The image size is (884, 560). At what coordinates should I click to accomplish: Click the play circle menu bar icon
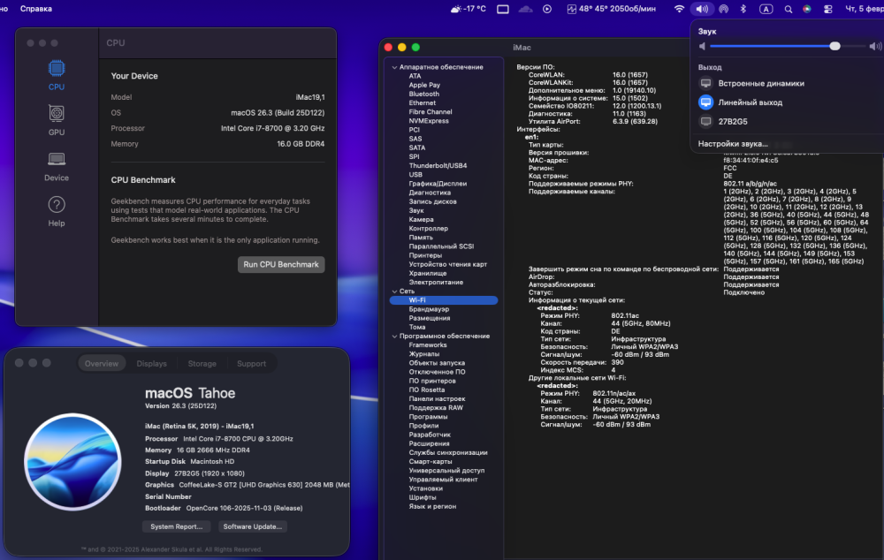(547, 9)
